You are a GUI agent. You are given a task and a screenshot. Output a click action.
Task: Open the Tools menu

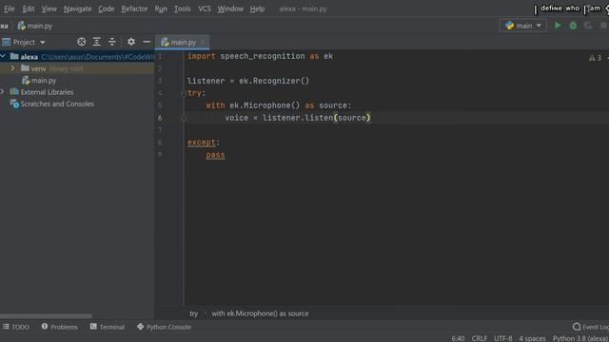[182, 9]
